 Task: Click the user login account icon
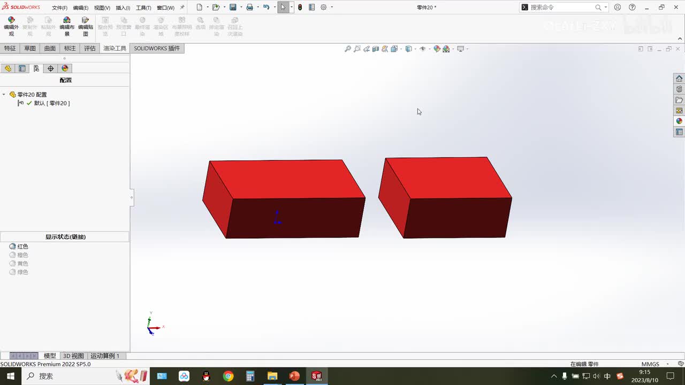click(618, 7)
